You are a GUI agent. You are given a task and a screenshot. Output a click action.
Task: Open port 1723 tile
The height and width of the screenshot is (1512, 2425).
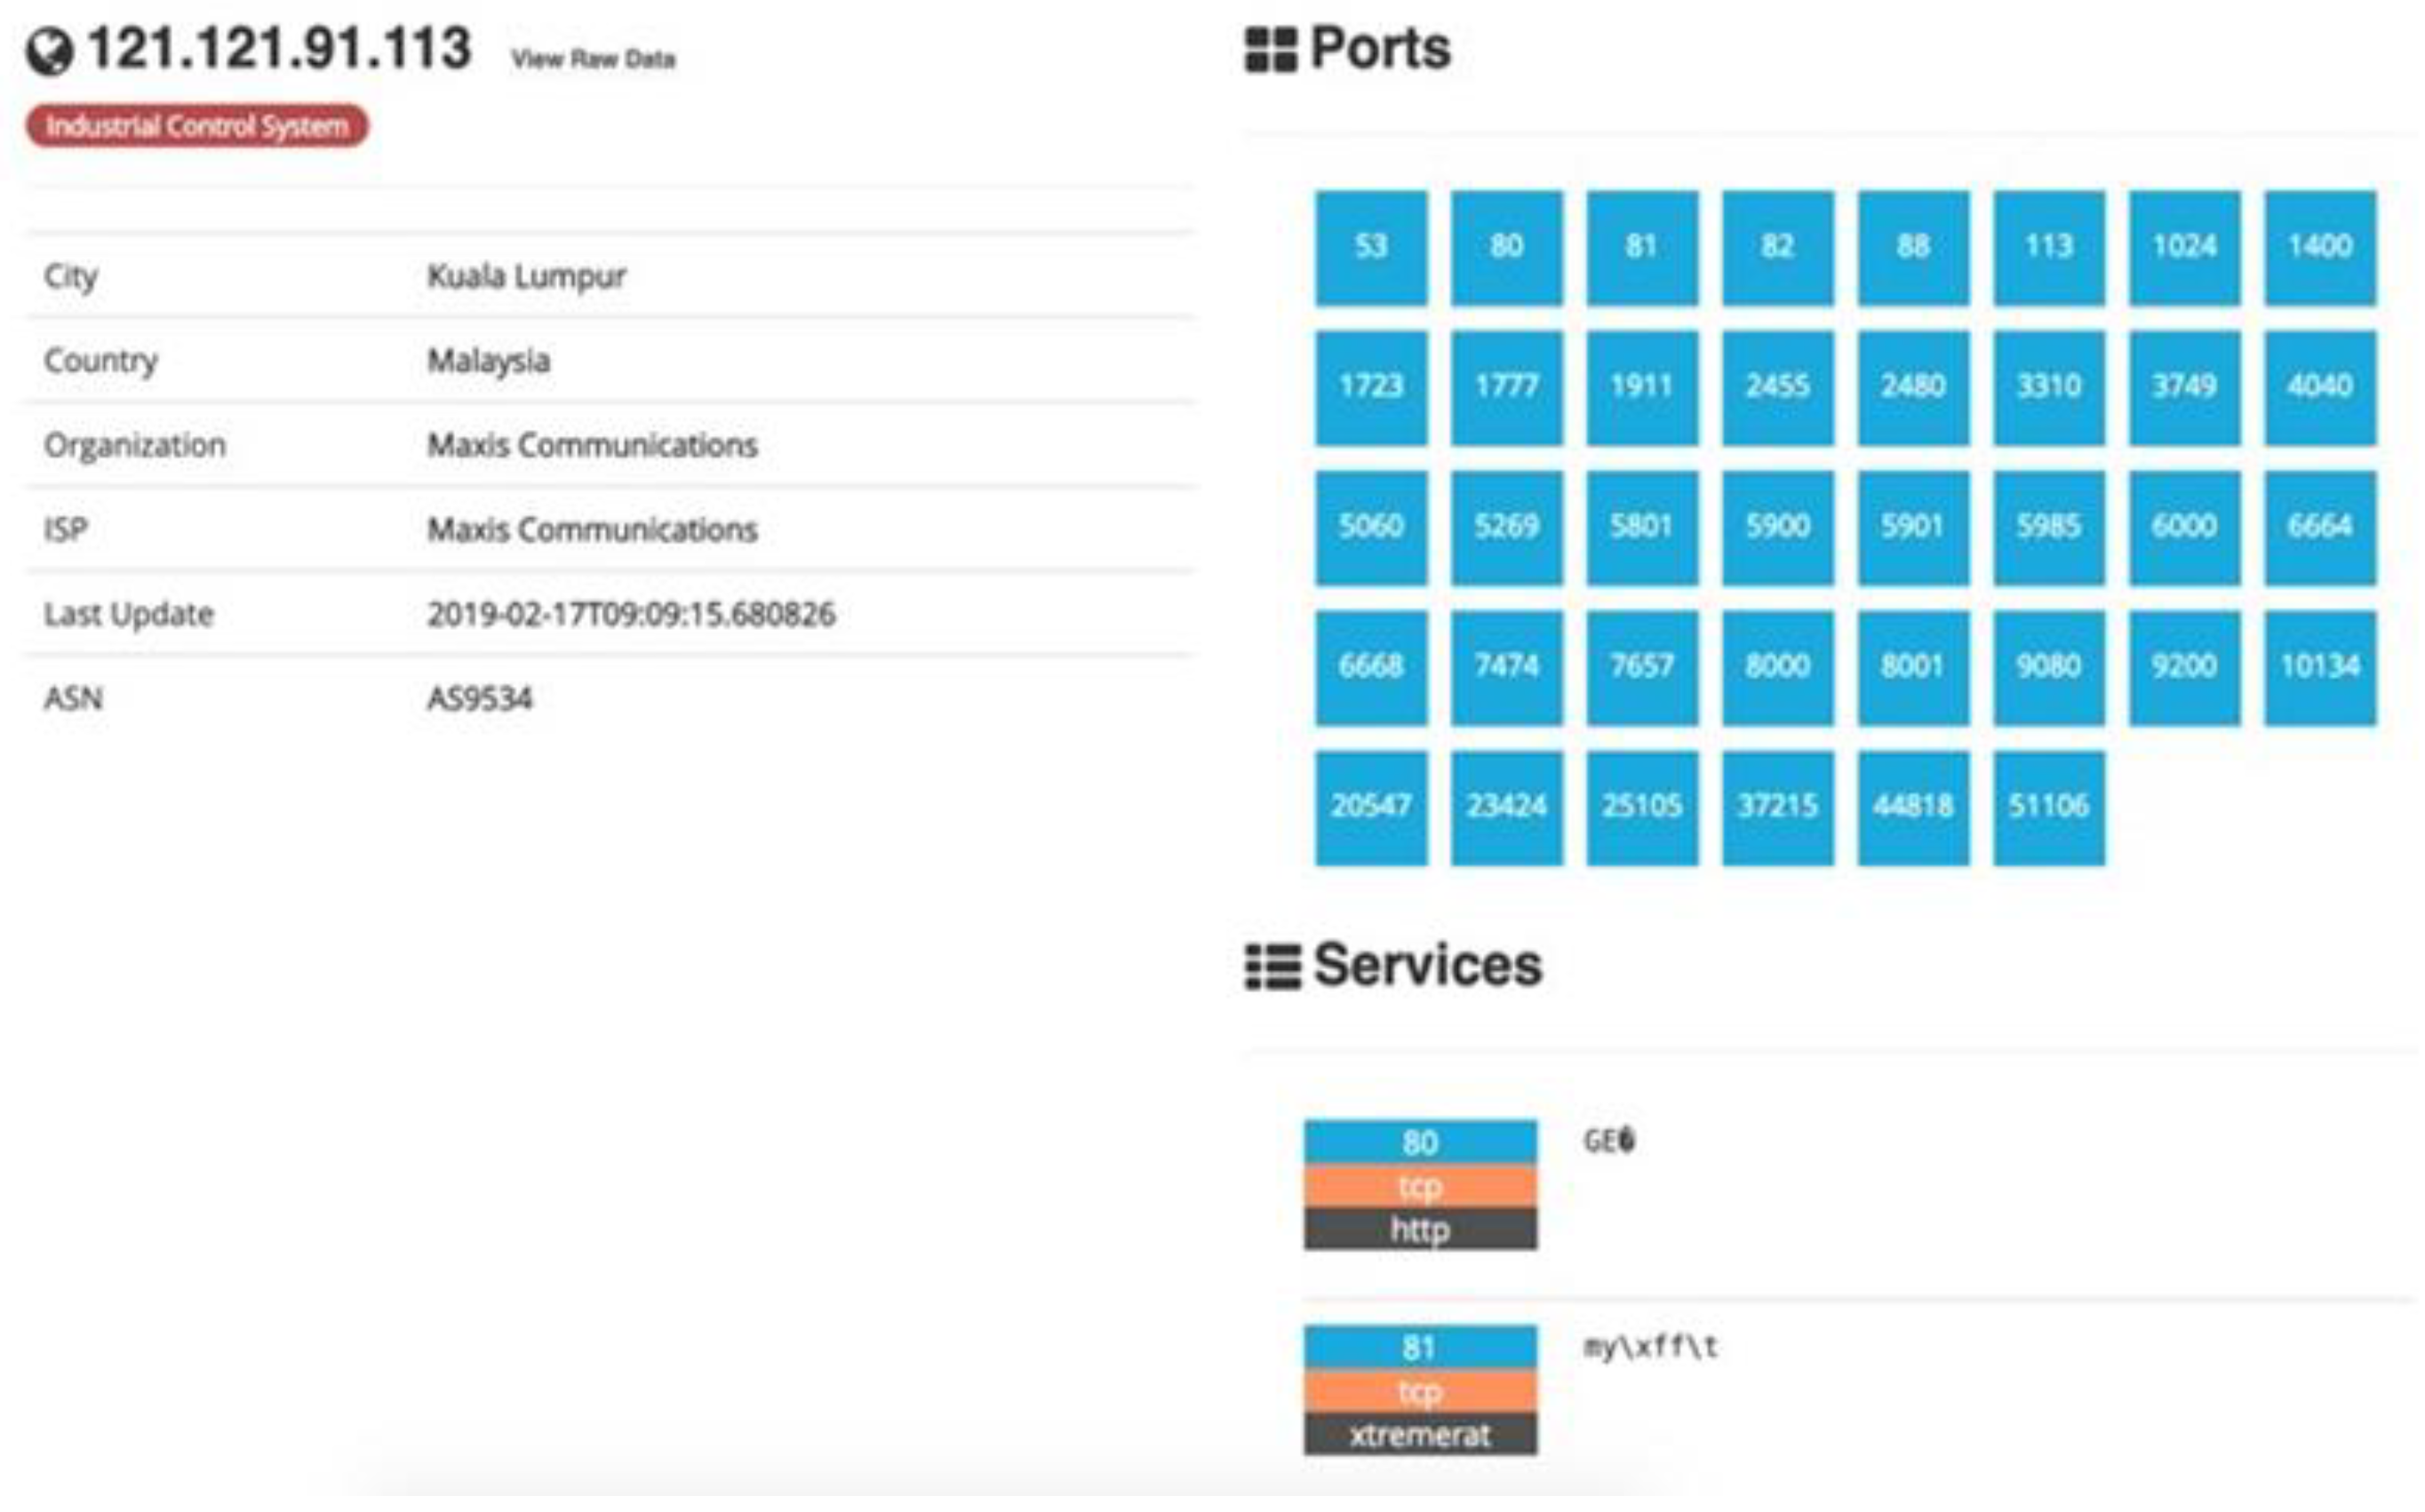(x=1370, y=387)
